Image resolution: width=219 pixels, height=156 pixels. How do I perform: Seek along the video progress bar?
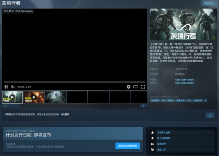pos(75,82)
